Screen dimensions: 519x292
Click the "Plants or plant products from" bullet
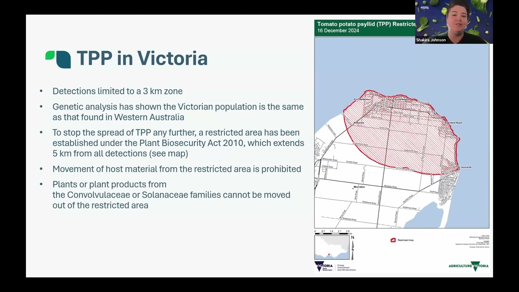tap(171, 195)
